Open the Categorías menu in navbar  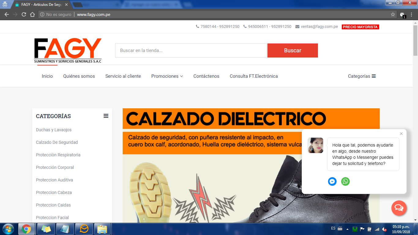pos(362,76)
